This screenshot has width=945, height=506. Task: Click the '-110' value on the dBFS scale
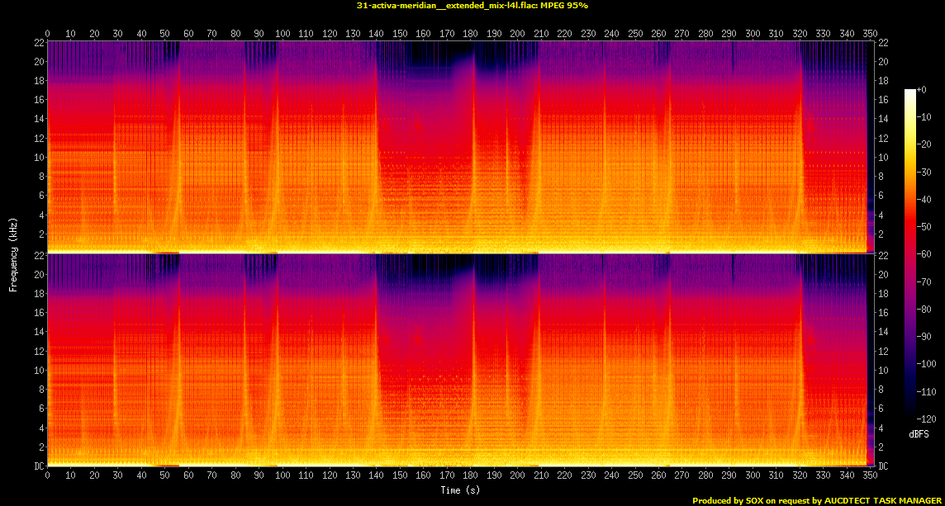coord(925,391)
